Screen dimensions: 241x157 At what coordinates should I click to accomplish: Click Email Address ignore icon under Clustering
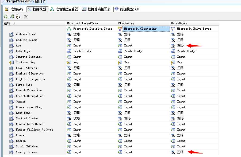click(x=120, y=68)
